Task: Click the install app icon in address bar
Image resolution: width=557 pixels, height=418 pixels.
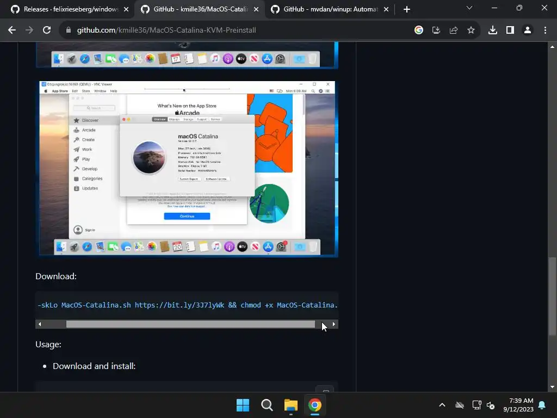Action: tap(436, 30)
